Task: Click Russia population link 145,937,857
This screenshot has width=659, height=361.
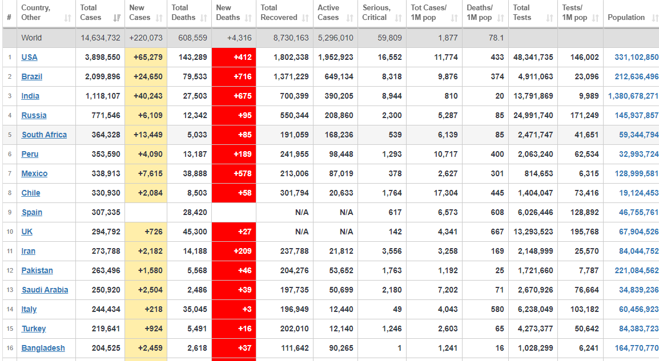Action: [636, 115]
